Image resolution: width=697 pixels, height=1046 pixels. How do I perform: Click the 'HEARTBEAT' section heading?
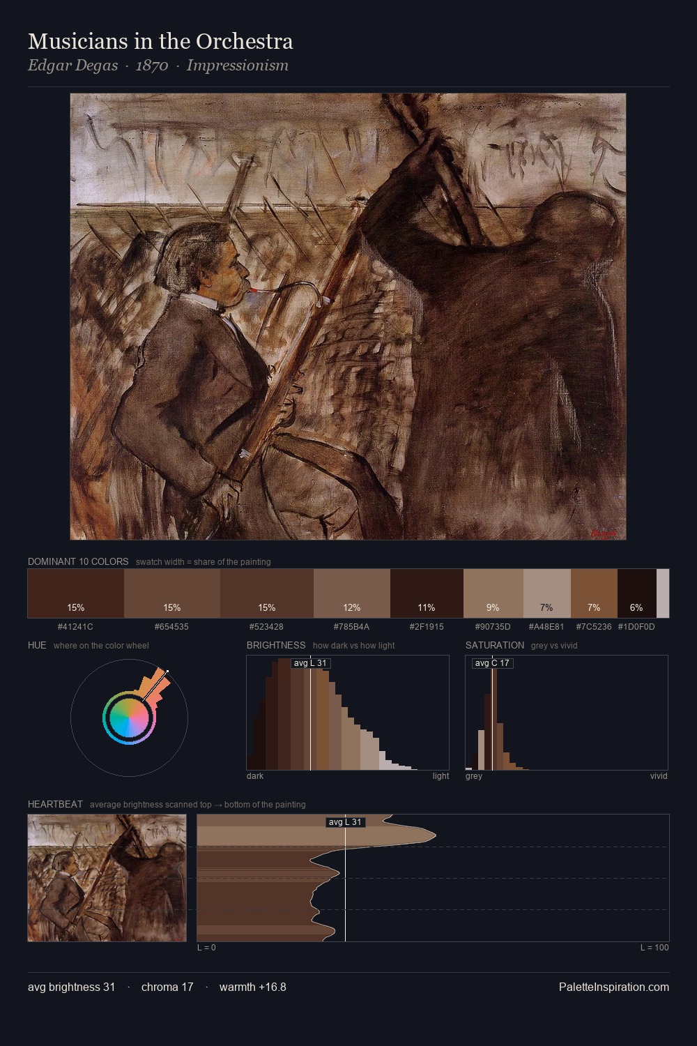point(55,804)
